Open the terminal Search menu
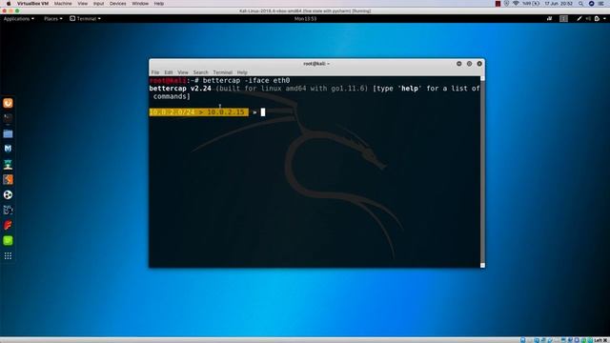The image size is (610, 343). (201, 72)
